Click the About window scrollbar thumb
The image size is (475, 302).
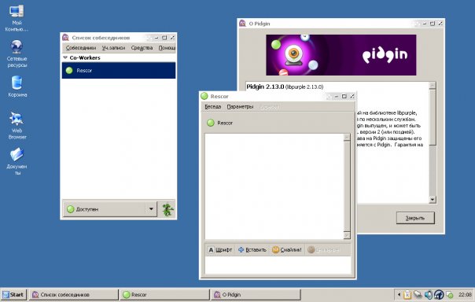click(x=433, y=117)
